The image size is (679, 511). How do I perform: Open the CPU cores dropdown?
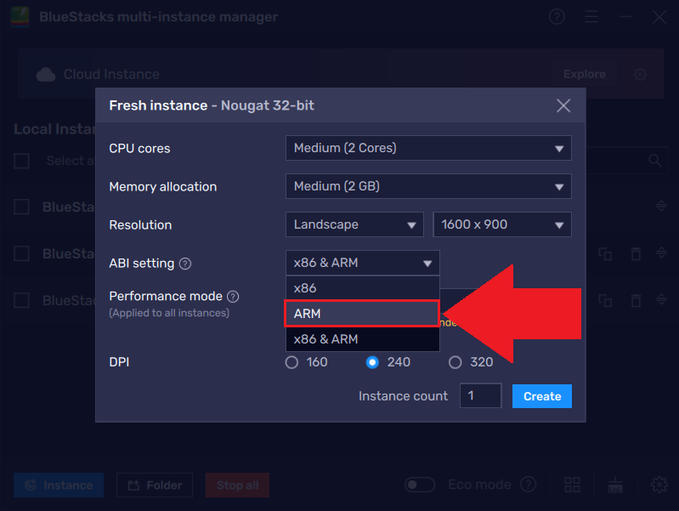tap(428, 148)
